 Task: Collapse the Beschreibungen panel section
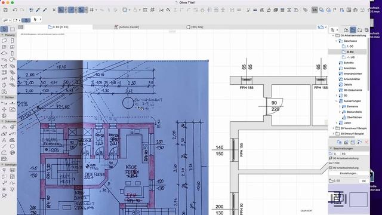pos(331,149)
